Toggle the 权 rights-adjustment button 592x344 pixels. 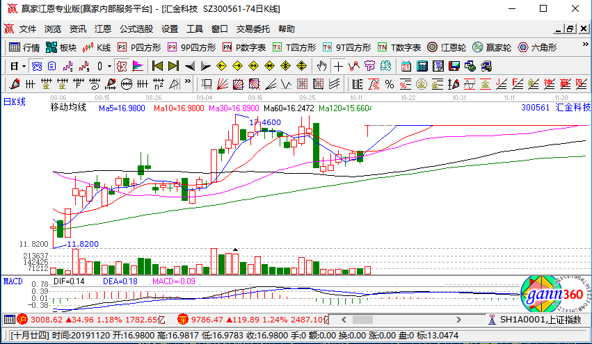coord(122,67)
